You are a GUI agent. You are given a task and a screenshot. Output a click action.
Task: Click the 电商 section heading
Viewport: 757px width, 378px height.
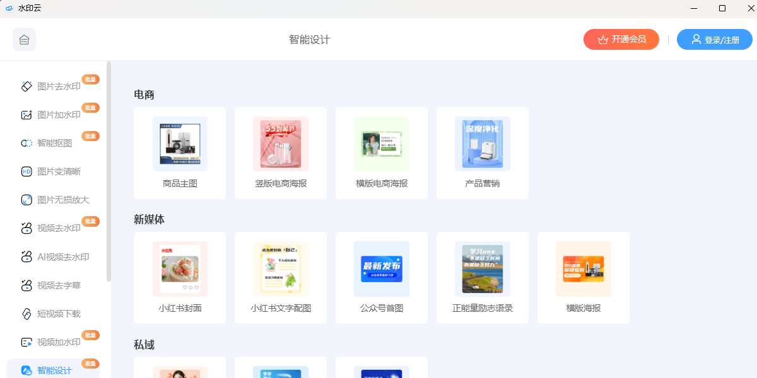[144, 94]
